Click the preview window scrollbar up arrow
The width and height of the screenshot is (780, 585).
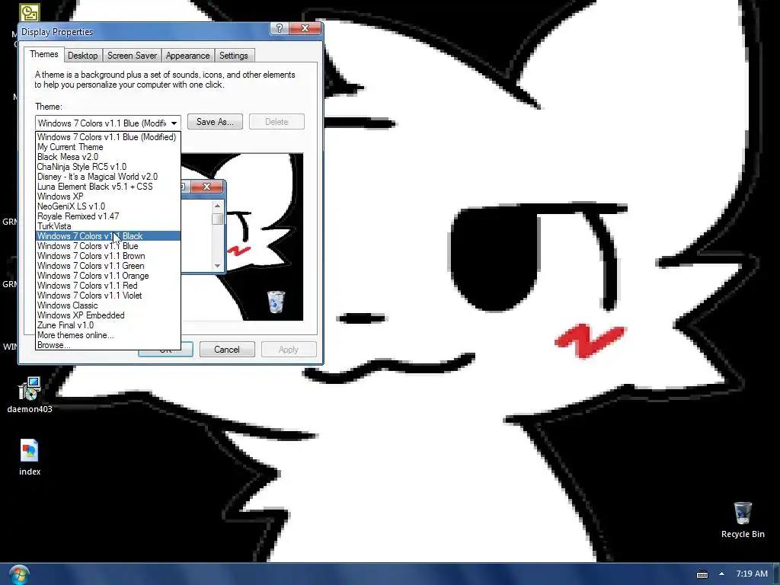tap(217, 206)
